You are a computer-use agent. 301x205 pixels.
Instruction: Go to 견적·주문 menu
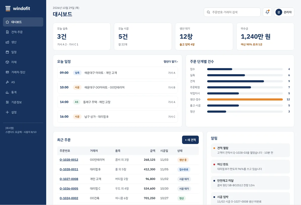click(x=23, y=32)
